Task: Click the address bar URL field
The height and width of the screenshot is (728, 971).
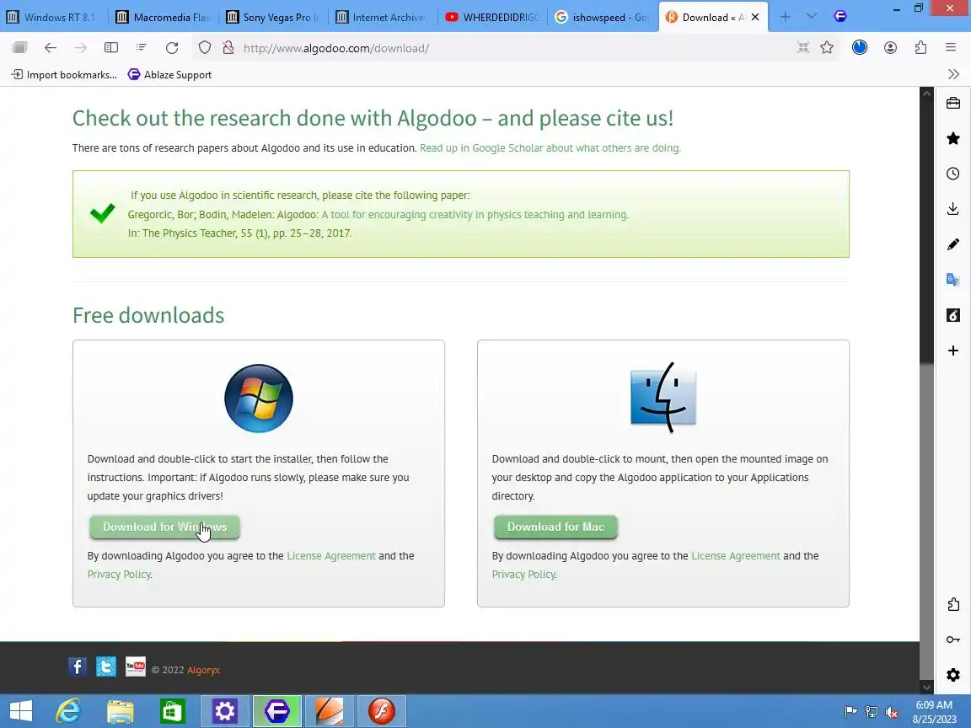Action: 514,48
